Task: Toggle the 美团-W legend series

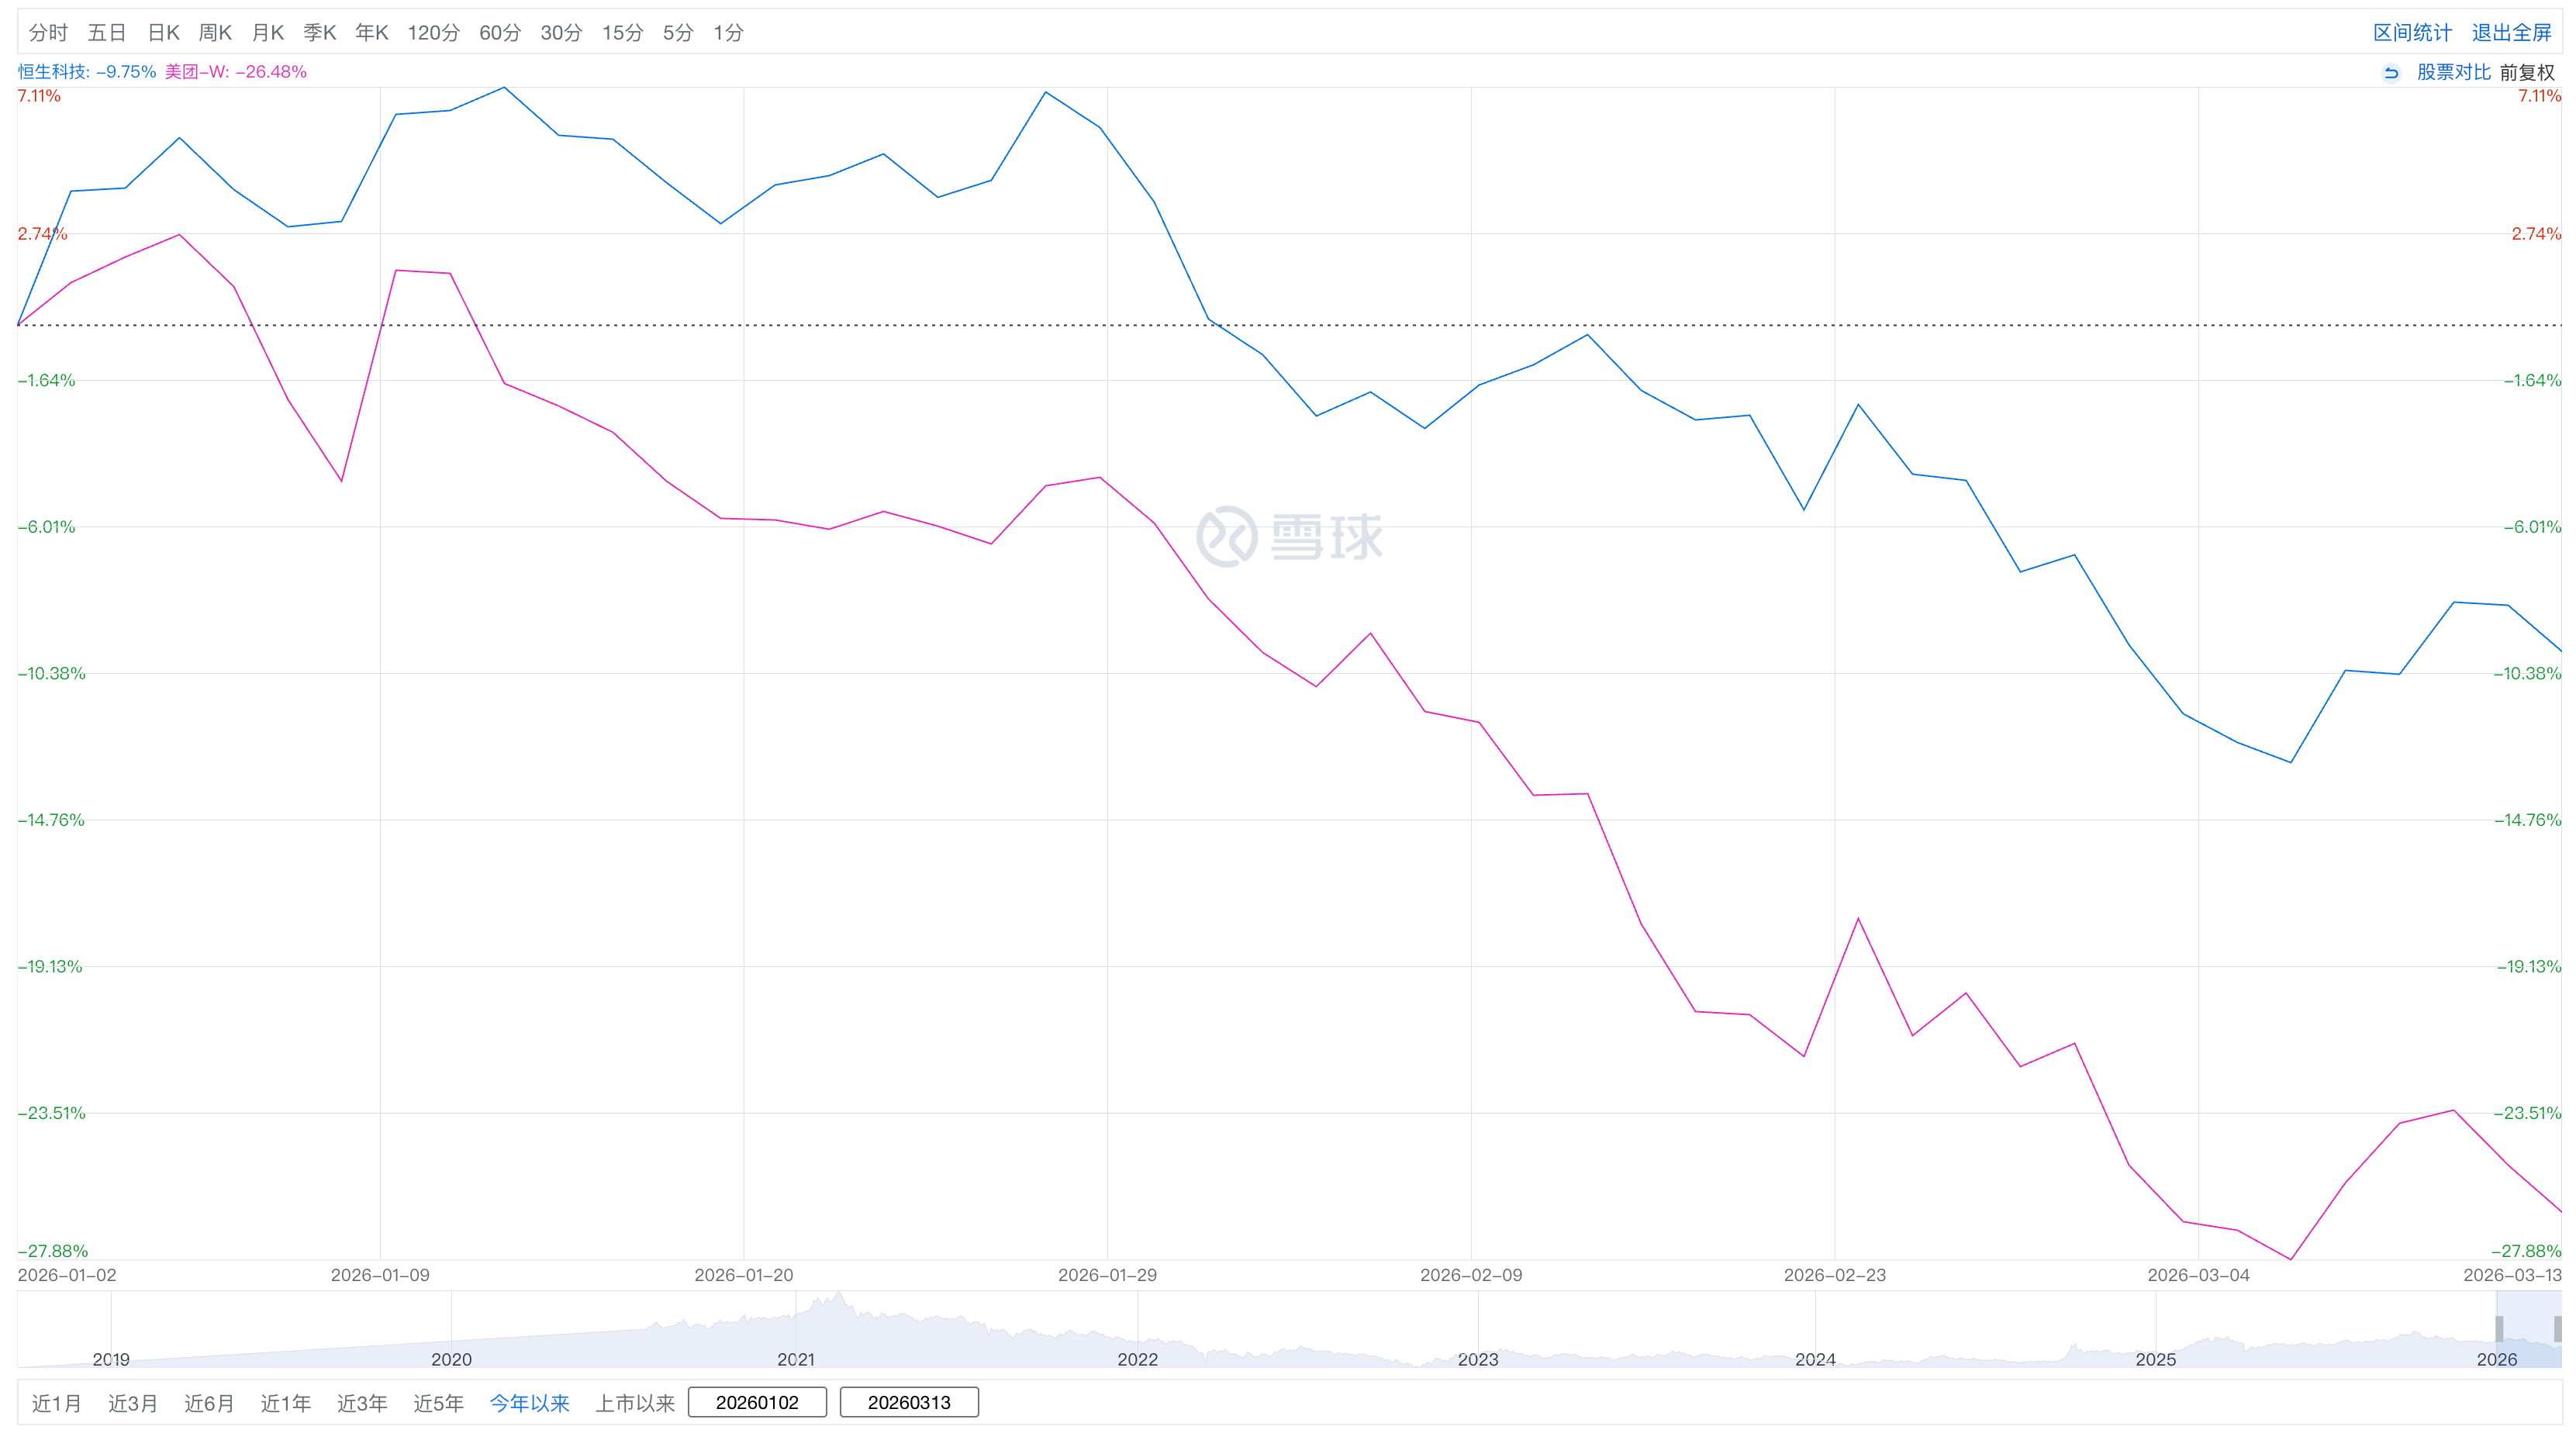Action: (236, 72)
